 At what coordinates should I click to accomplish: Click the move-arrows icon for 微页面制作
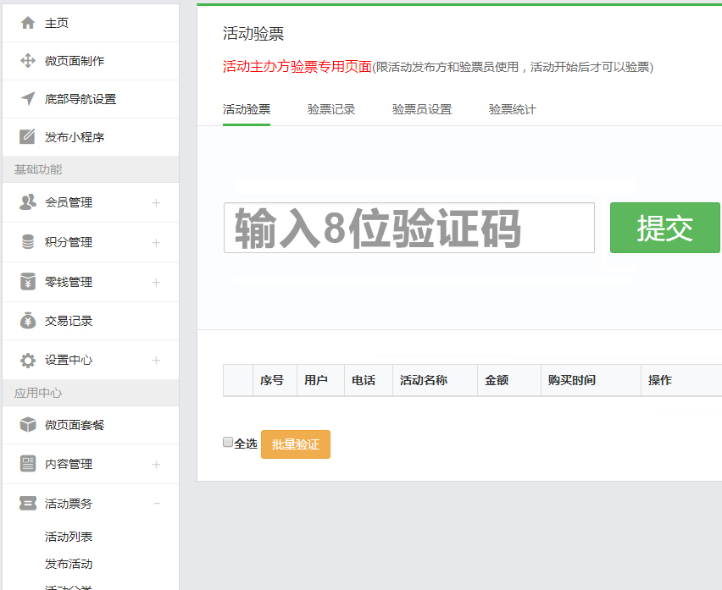tap(28, 61)
